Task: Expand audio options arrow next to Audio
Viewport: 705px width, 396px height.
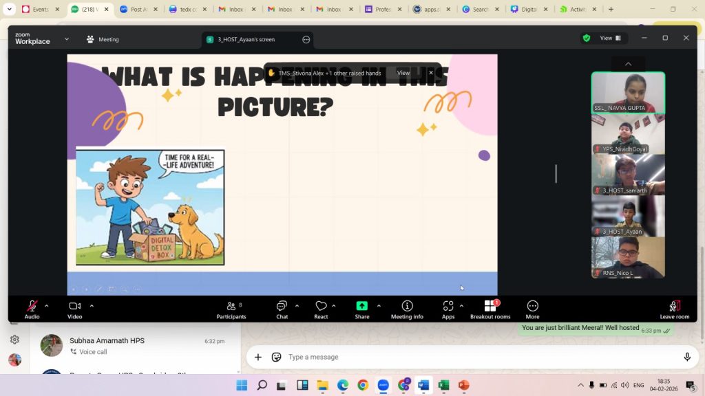Action: click(x=47, y=305)
